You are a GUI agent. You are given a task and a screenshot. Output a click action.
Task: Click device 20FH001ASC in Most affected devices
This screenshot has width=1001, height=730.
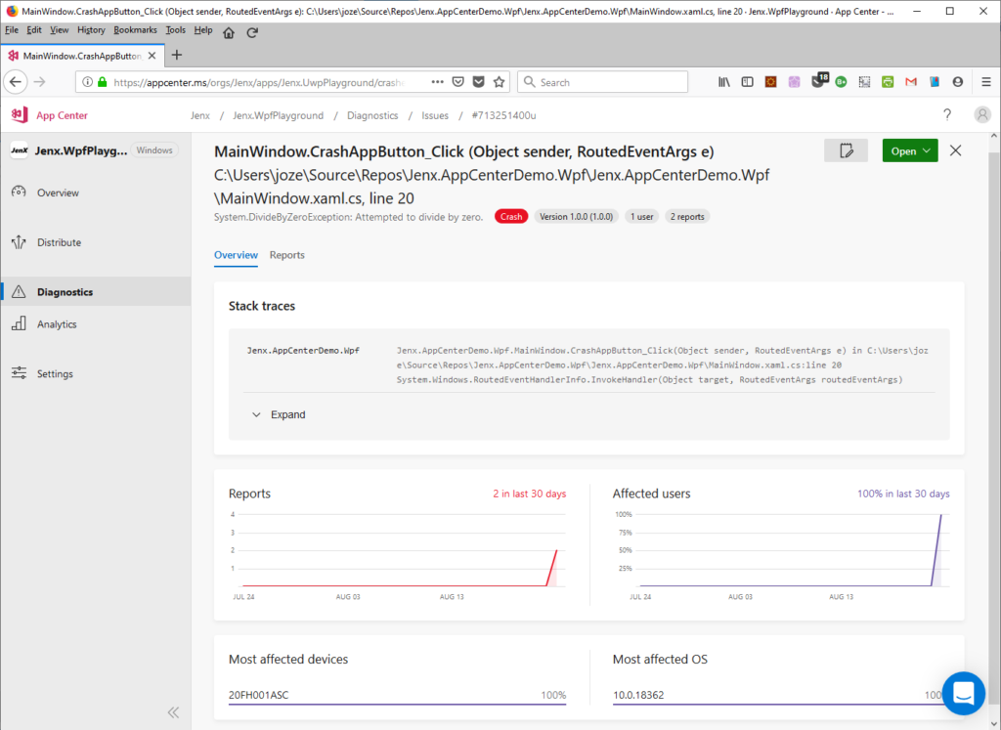click(258, 695)
